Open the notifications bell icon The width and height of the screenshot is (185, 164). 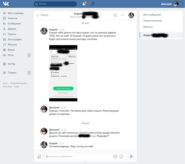(84, 4)
